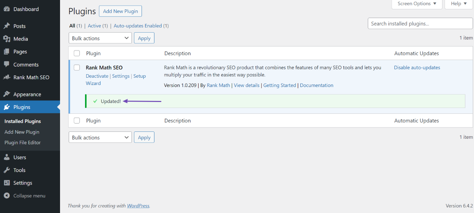Click the Search installed plugins field
Viewport: 474px width, 213px height.
click(x=420, y=24)
